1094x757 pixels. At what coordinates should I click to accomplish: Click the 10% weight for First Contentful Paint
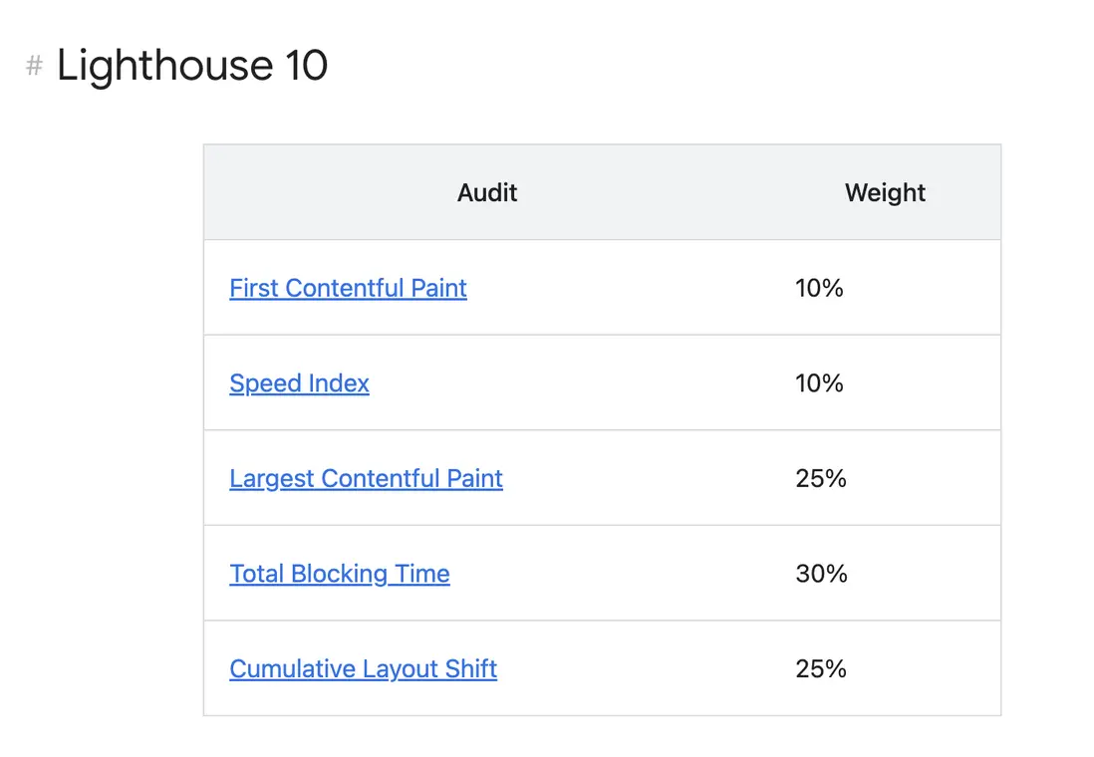819,288
